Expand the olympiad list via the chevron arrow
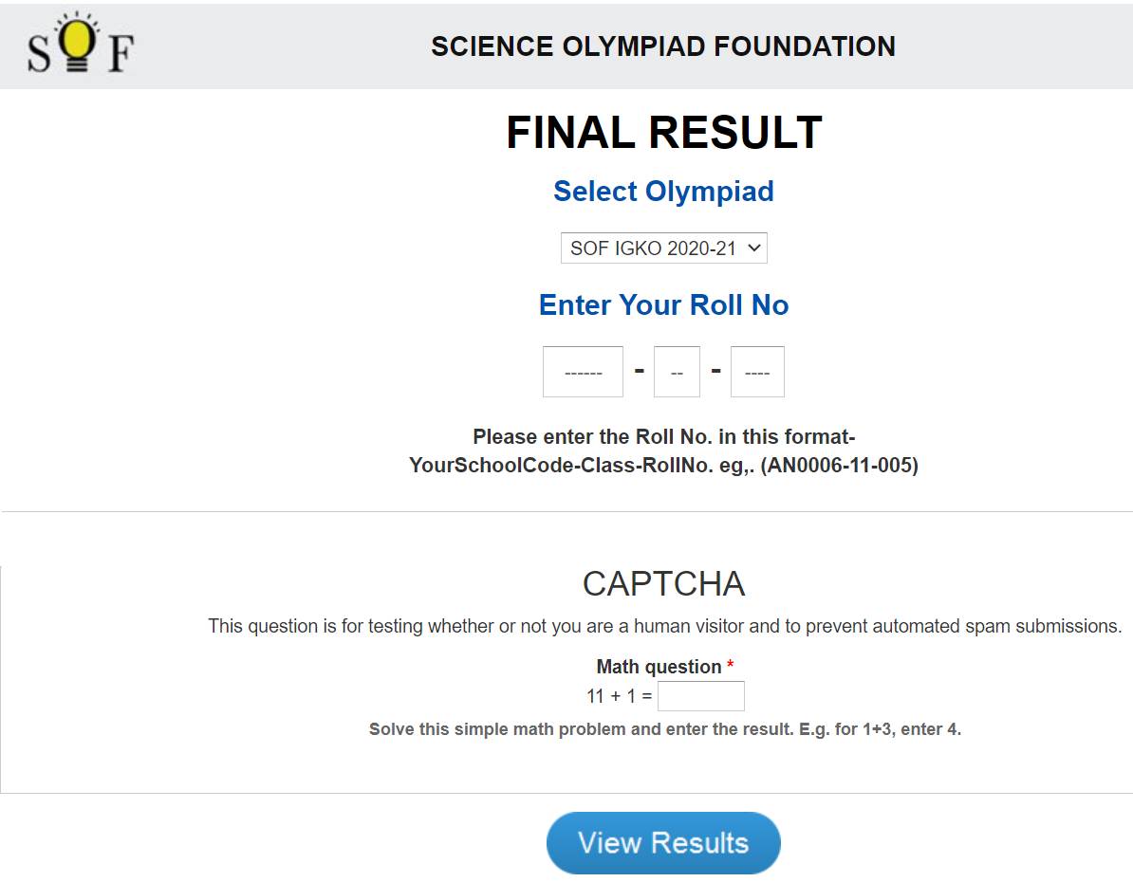Viewport: 1133px width, 882px height. [x=754, y=248]
